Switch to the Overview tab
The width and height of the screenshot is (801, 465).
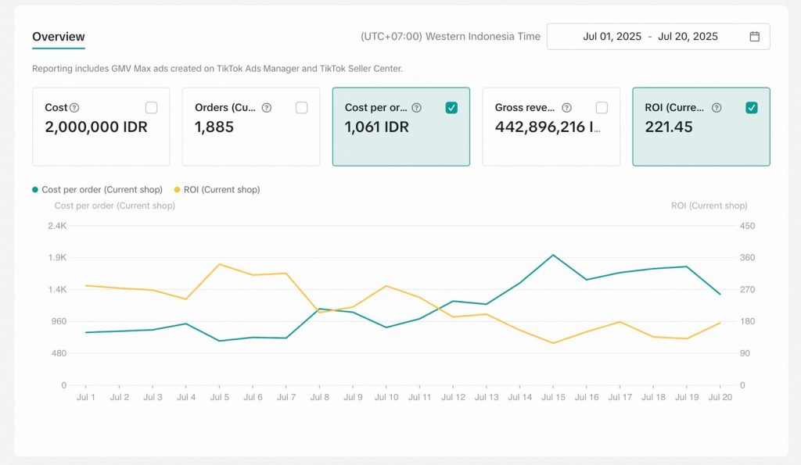point(59,37)
